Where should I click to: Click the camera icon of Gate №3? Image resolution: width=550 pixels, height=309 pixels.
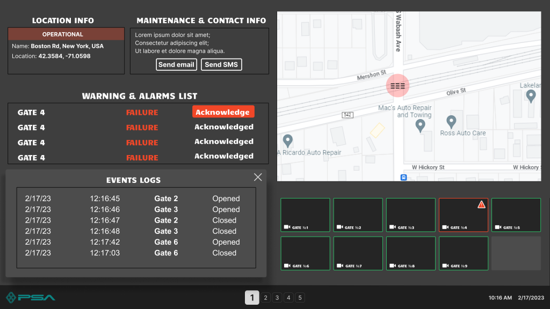[393, 227]
